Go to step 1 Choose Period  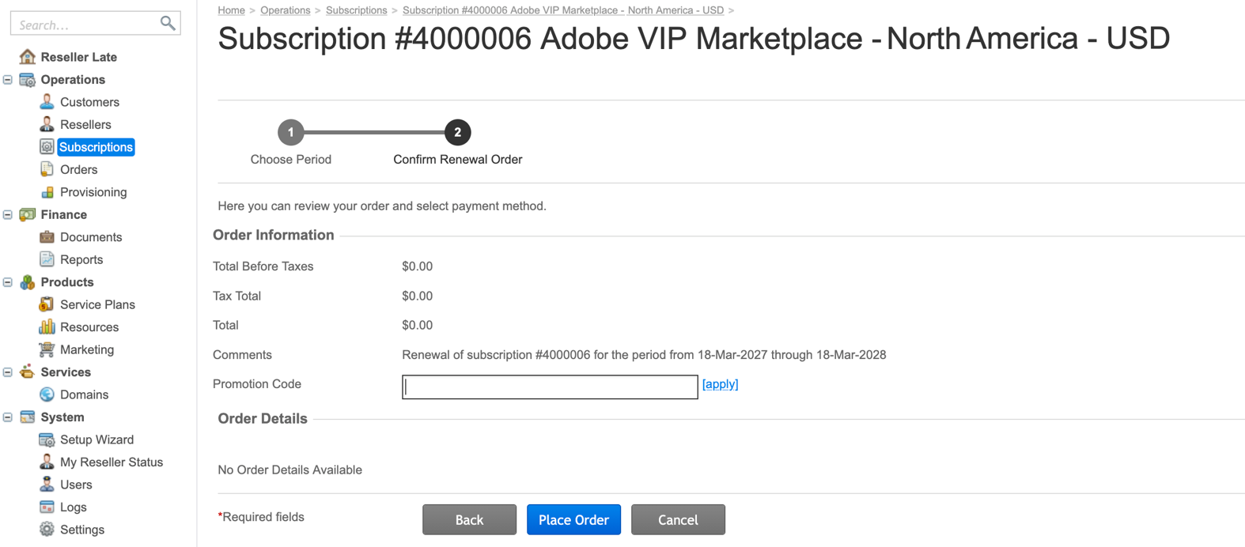click(x=290, y=133)
